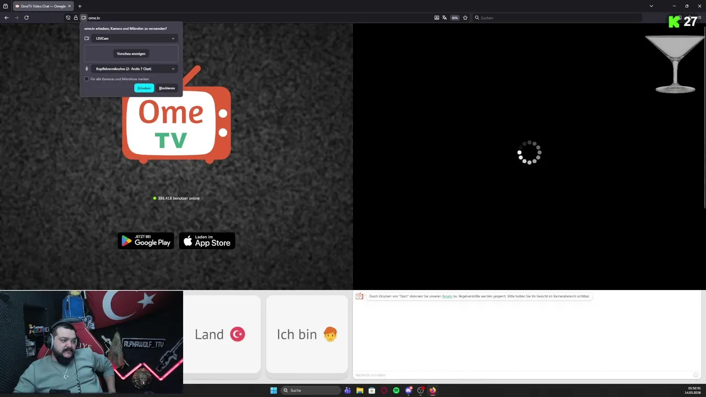Click the browser forward arrow
Image resolution: width=706 pixels, height=397 pixels.
point(17,18)
